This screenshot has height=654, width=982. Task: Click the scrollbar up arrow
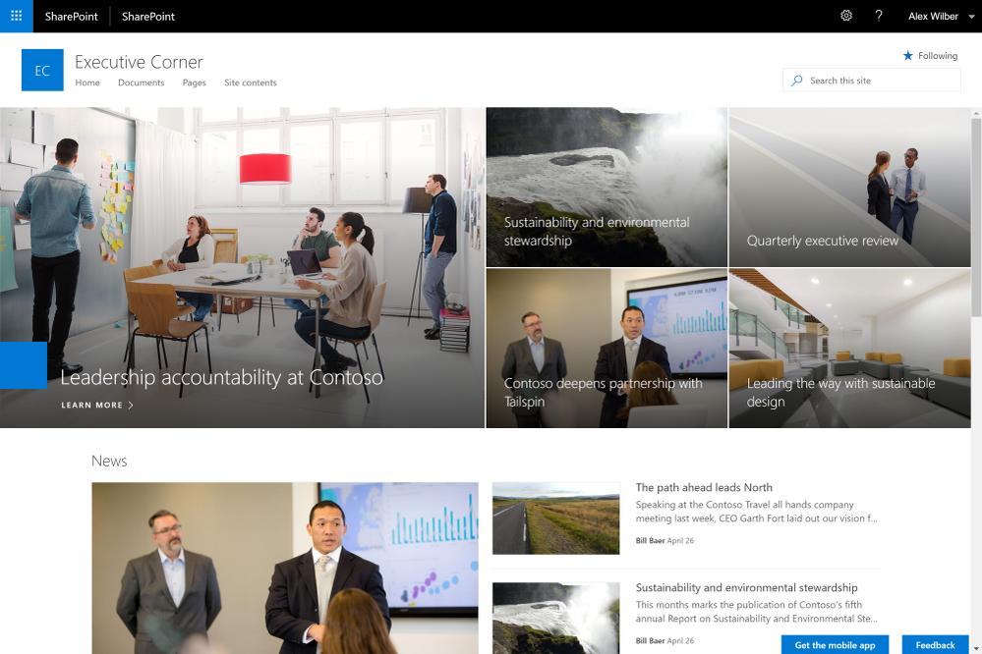click(976, 113)
